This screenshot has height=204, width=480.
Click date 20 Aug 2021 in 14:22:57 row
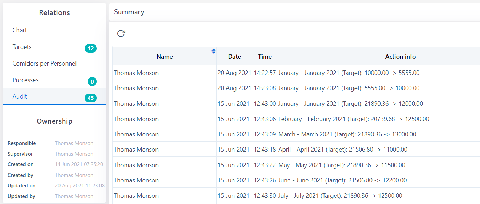click(234, 73)
